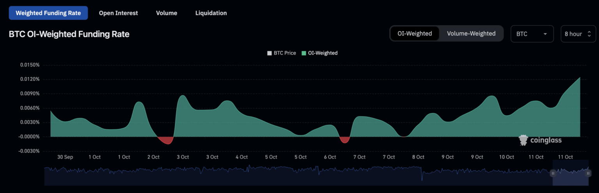Open the Weighted Funding Rate tab
Screen dimensions: 599x193
pyautogui.click(x=48, y=13)
